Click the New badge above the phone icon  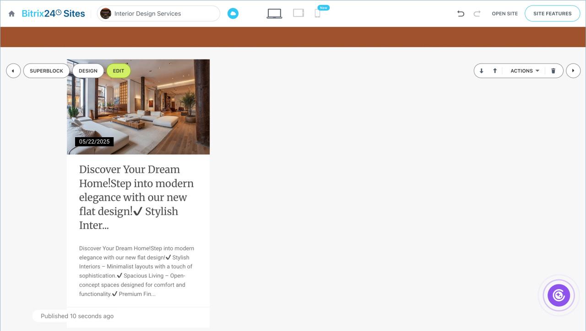pyautogui.click(x=324, y=8)
